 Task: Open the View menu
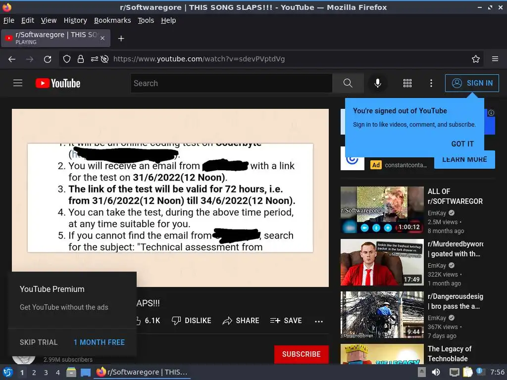pos(49,20)
